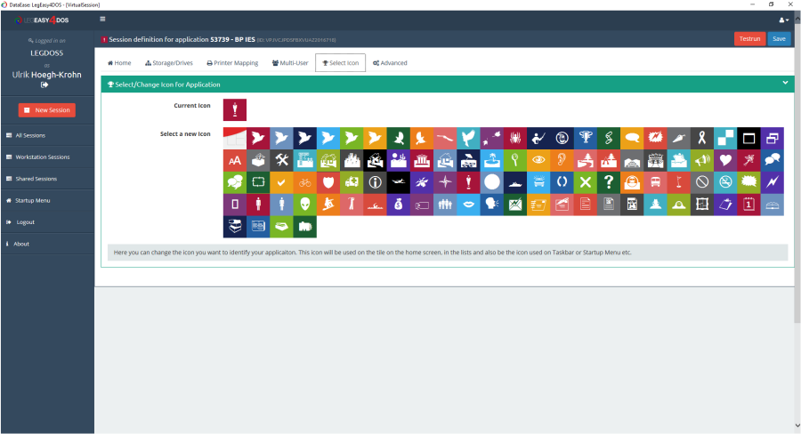The width and height of the screenshot is (801, 434).
Task: Switch to the Storage/Drives tab
Action: pyautogui.click(x=168, y=63)
